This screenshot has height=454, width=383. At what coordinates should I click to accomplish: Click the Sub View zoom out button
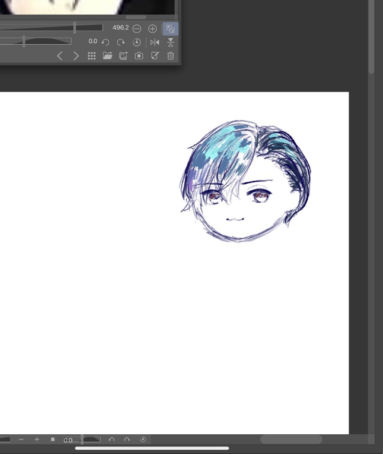pyautogui.click(x=137, y=29)
